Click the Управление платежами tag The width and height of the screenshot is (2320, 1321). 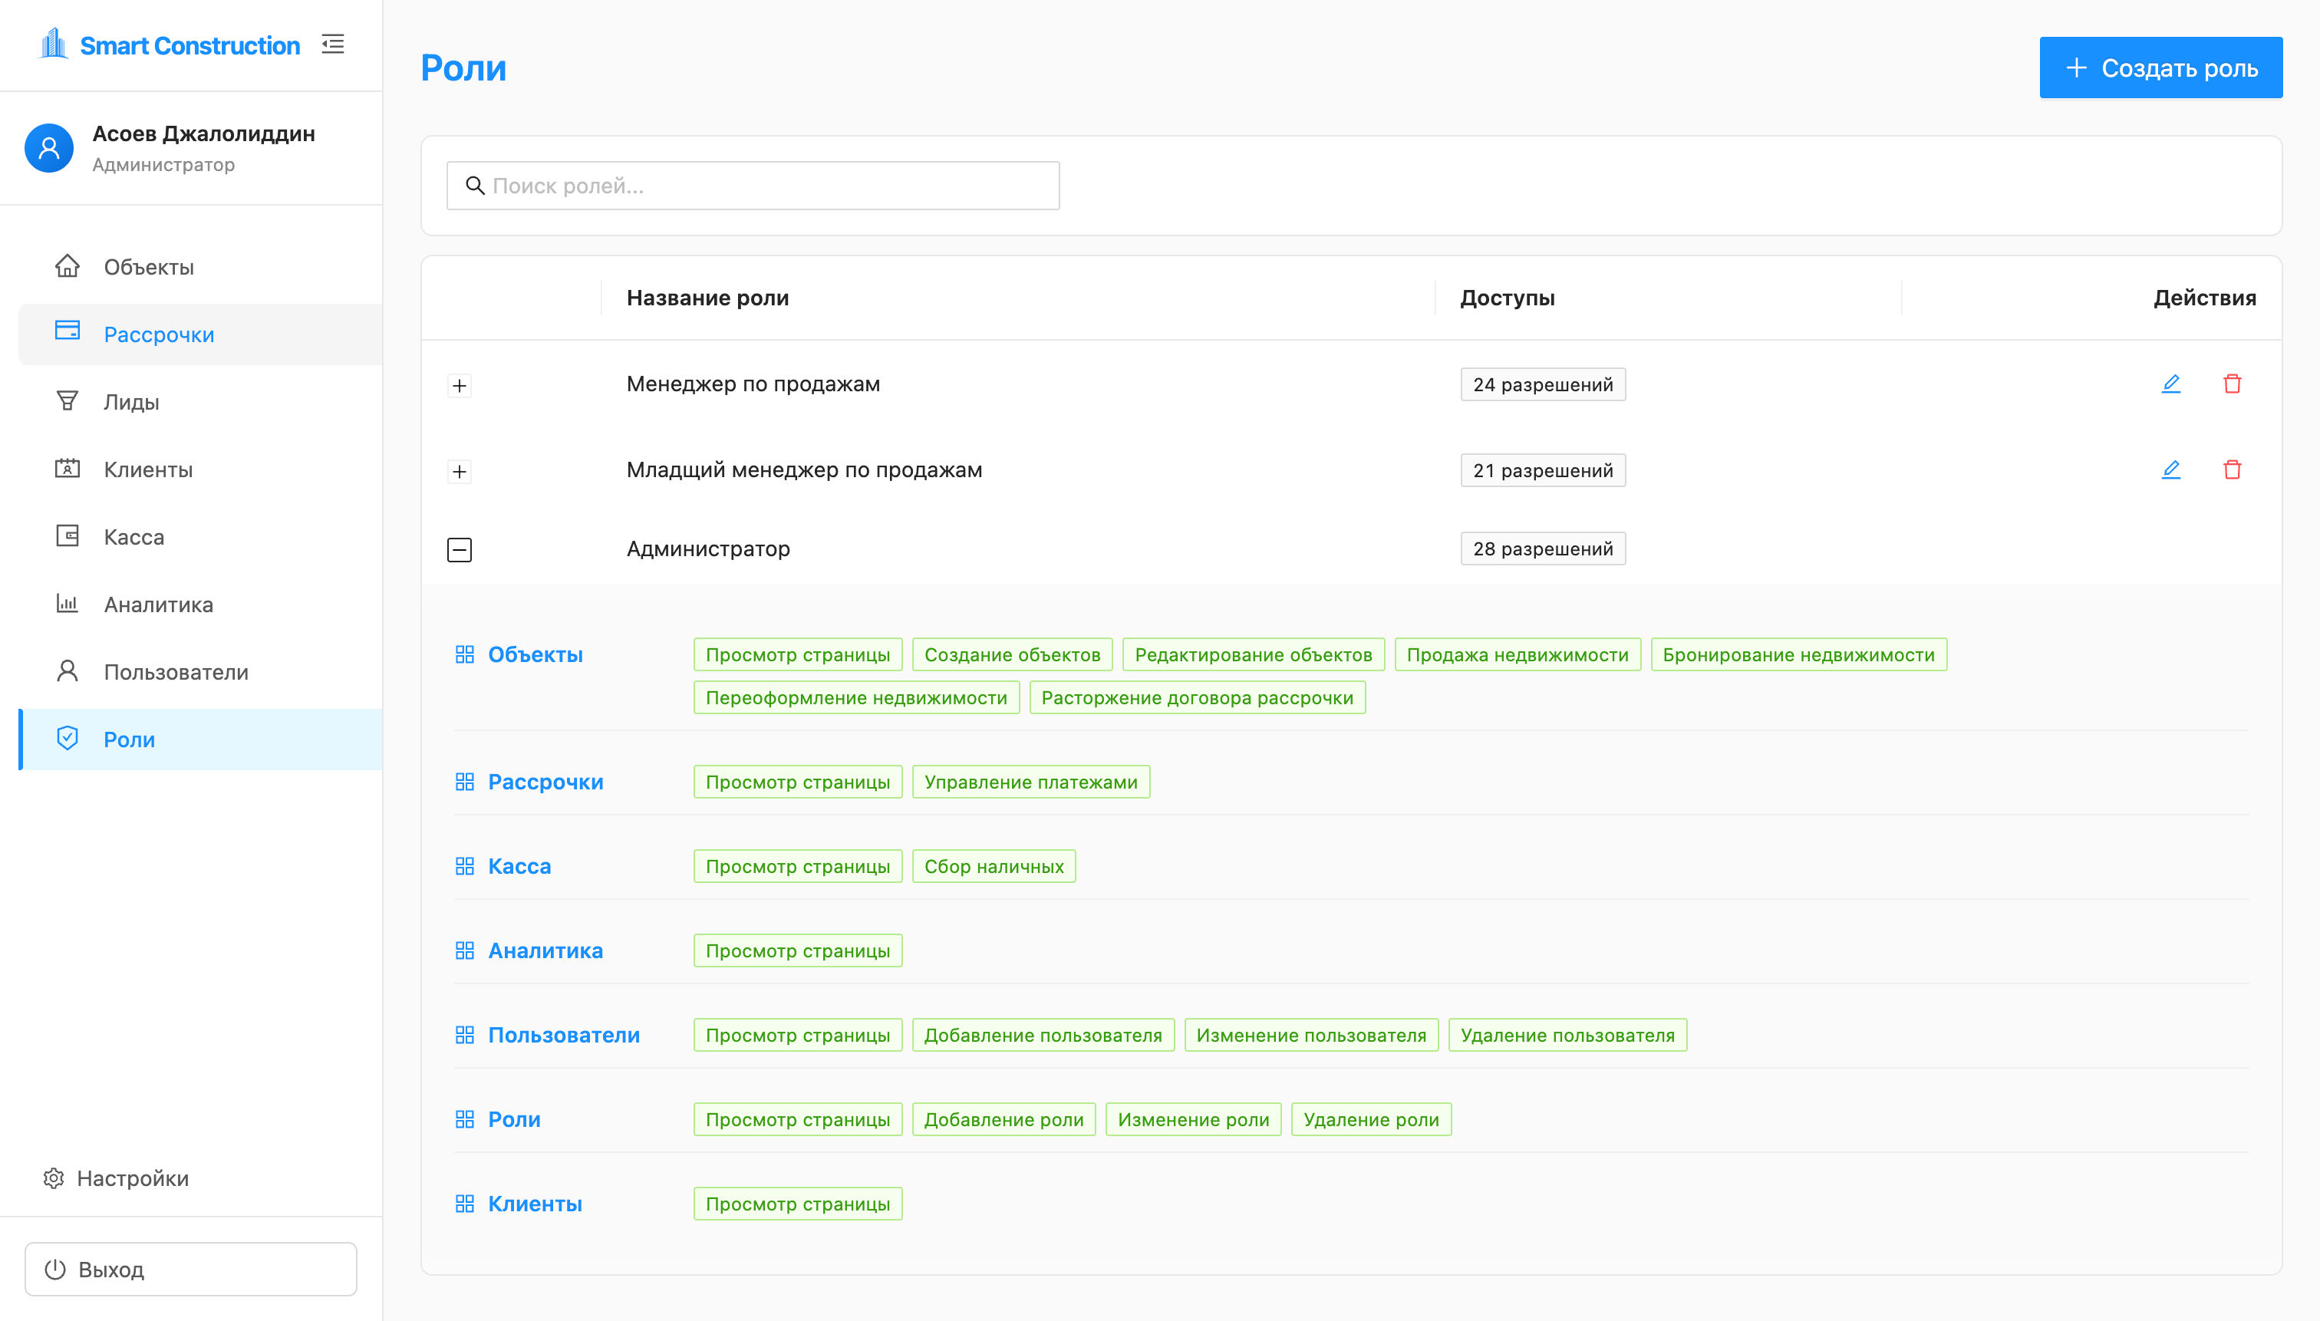click(1030, 782)
